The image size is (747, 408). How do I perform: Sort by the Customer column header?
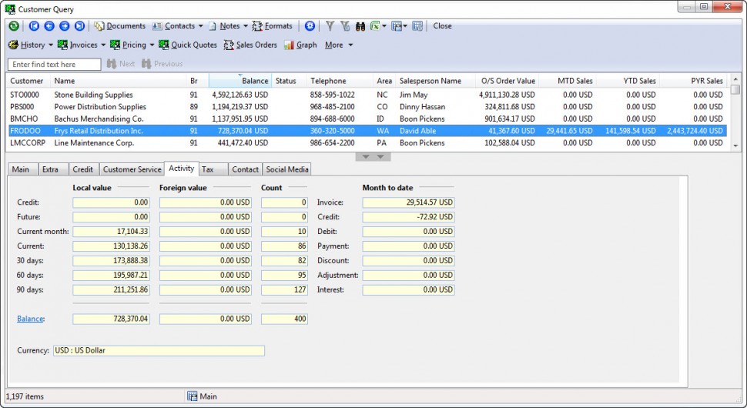pyautogui.click(x=27, y=81)
